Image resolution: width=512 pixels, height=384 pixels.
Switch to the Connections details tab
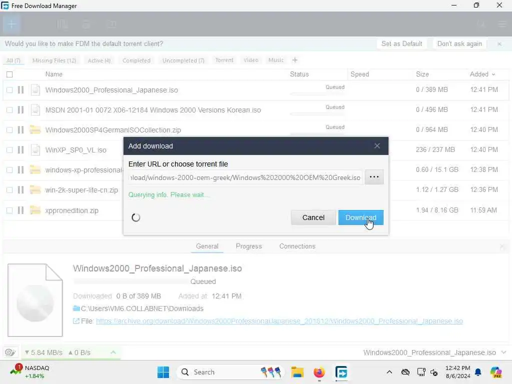click(297, 246)
